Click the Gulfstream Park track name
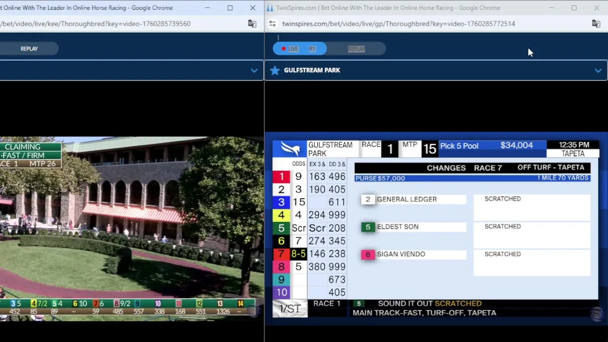This screenshot has width=608, height=342. [312, 70]
